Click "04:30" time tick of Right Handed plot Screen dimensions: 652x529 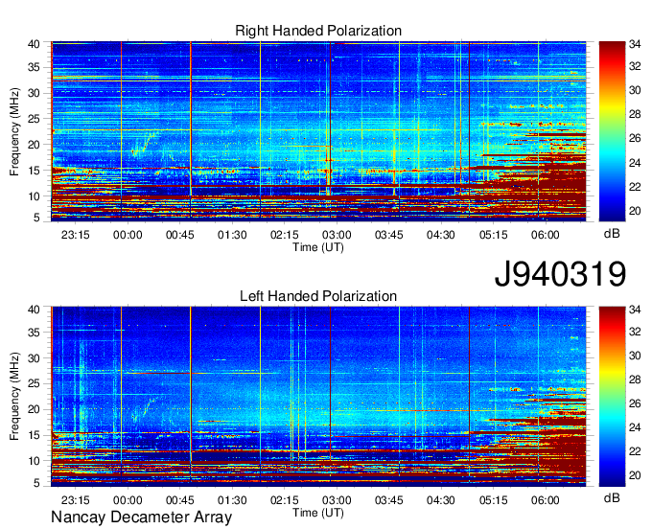[x=441, y=235]
